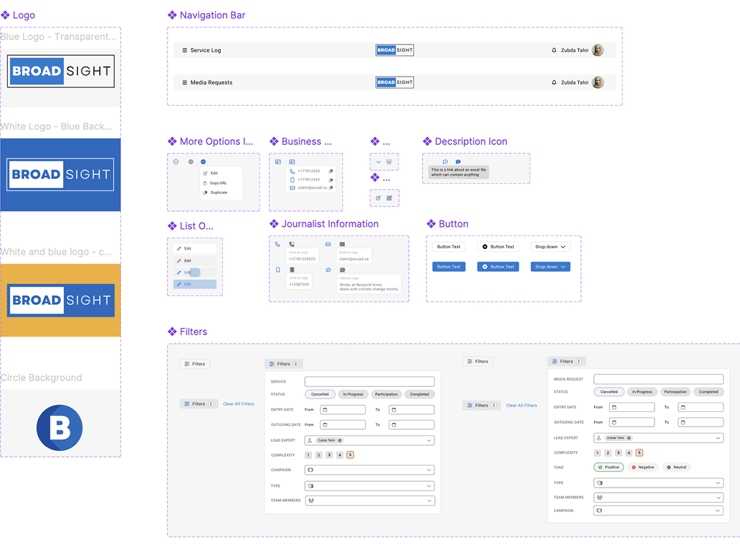Expand Team Members dropdown in Service panel
Viewport: 740px width, 554px height.
[428, 501]
